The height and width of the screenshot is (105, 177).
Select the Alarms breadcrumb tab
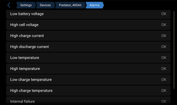pyautogui.click(x=94, y=5)
